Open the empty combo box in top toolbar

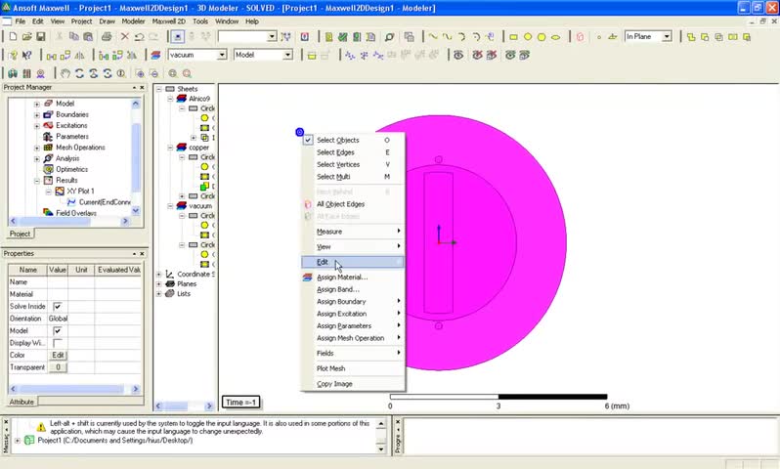[272, 36]
